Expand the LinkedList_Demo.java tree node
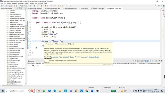This screenshot has height=93, width=165. tap(6, 82)
